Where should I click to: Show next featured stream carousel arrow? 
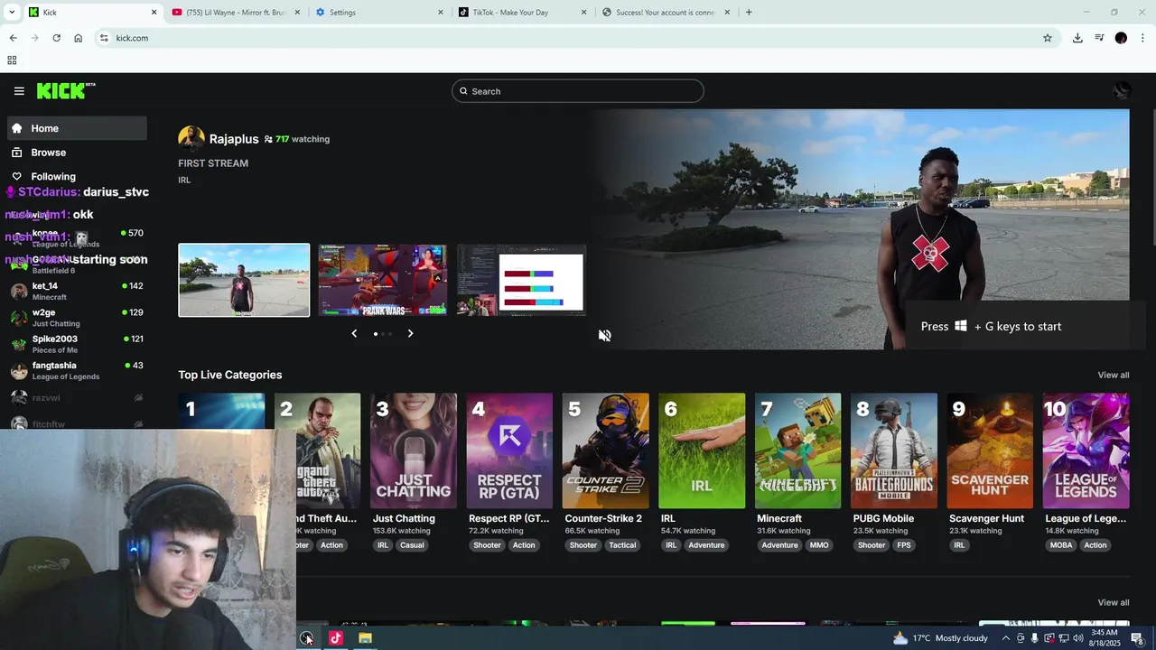[410, 333]
